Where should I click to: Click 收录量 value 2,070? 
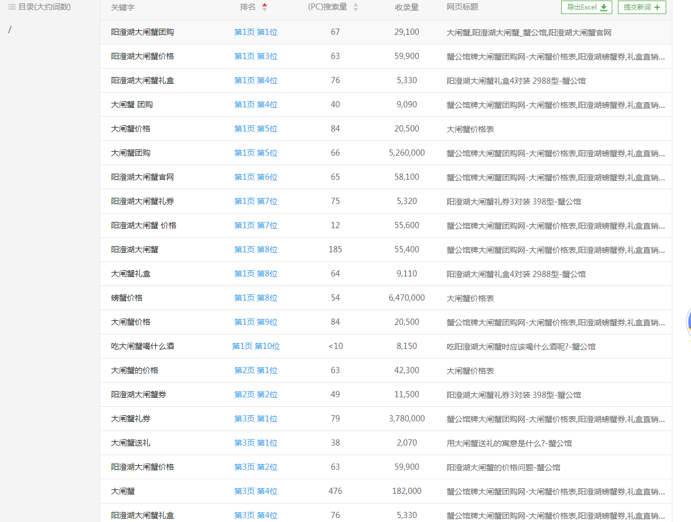tap(407, 443)
